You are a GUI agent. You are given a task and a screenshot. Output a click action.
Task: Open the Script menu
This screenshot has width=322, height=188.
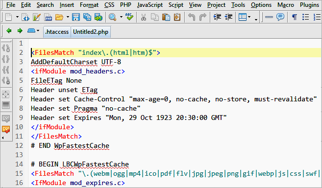click(176, 5)
